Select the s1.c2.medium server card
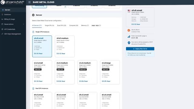The image size is (194, 109). coord(87,72)
